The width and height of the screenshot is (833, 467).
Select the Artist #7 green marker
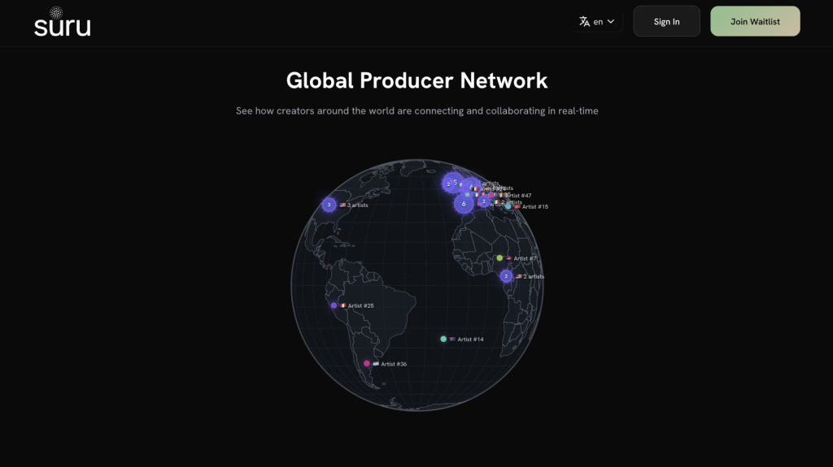[x=499, y=258]
